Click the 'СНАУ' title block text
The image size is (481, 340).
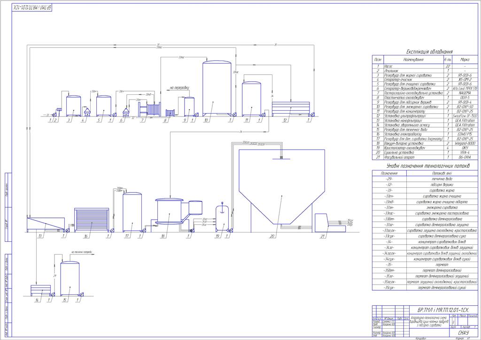click(x=463, y=333)
